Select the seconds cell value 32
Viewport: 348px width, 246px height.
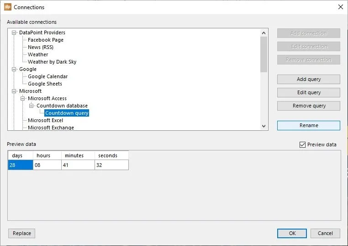coord(111,165)
